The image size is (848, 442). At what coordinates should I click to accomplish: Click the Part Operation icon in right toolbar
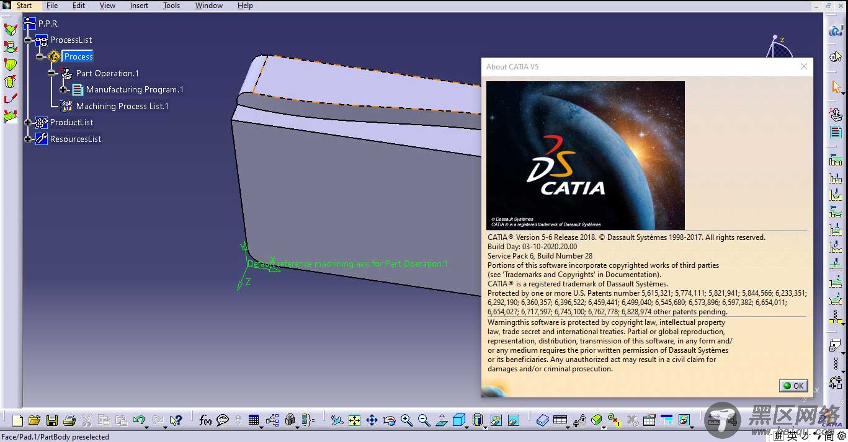[x=836, y=115]
